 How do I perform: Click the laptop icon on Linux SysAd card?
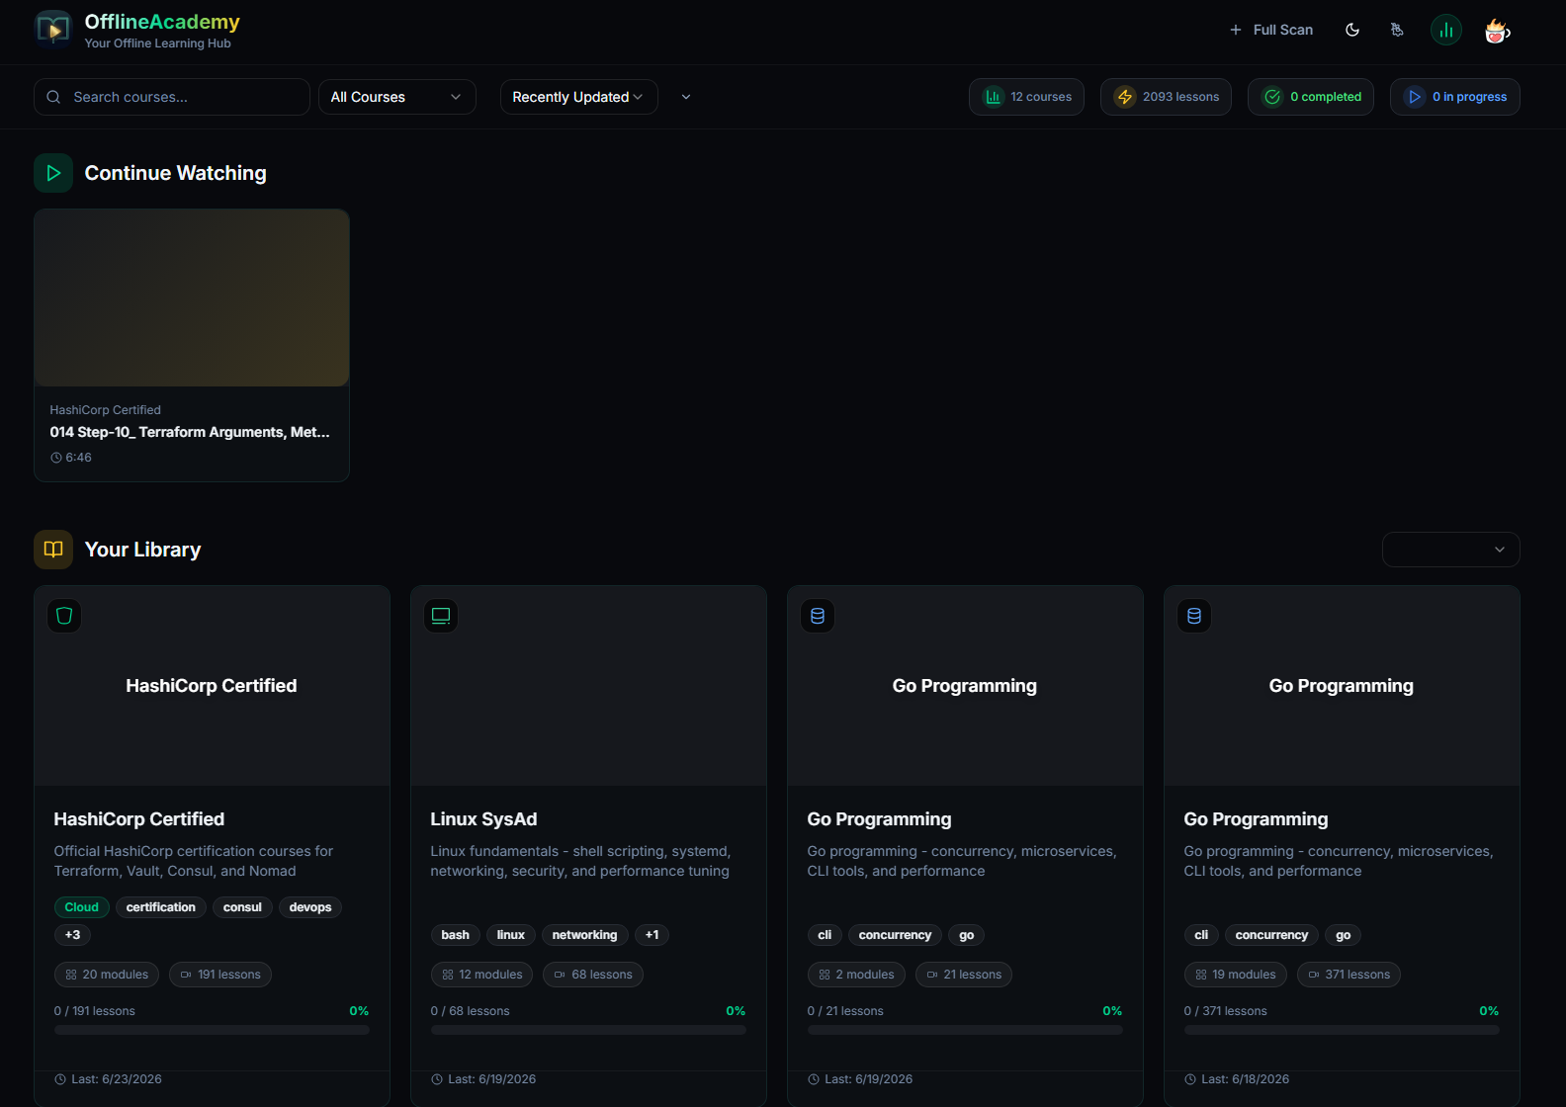point(441,616)
